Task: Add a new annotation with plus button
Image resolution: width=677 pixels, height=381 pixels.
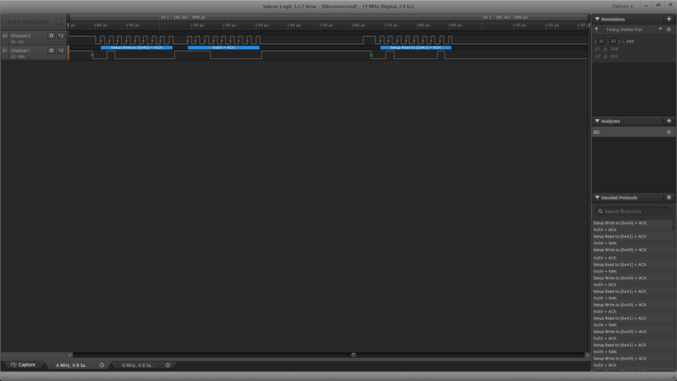Action: click(x=669, y=19)
